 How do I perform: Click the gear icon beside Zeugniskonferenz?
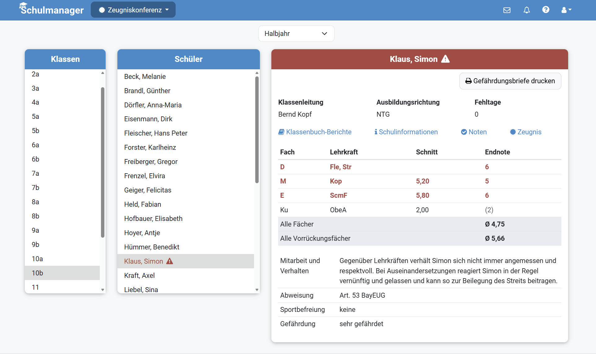coord(102,10)
